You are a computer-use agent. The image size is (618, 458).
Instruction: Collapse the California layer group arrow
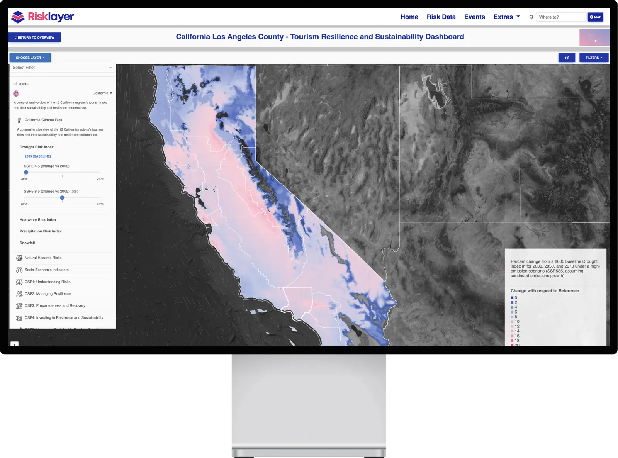[111, 93]
